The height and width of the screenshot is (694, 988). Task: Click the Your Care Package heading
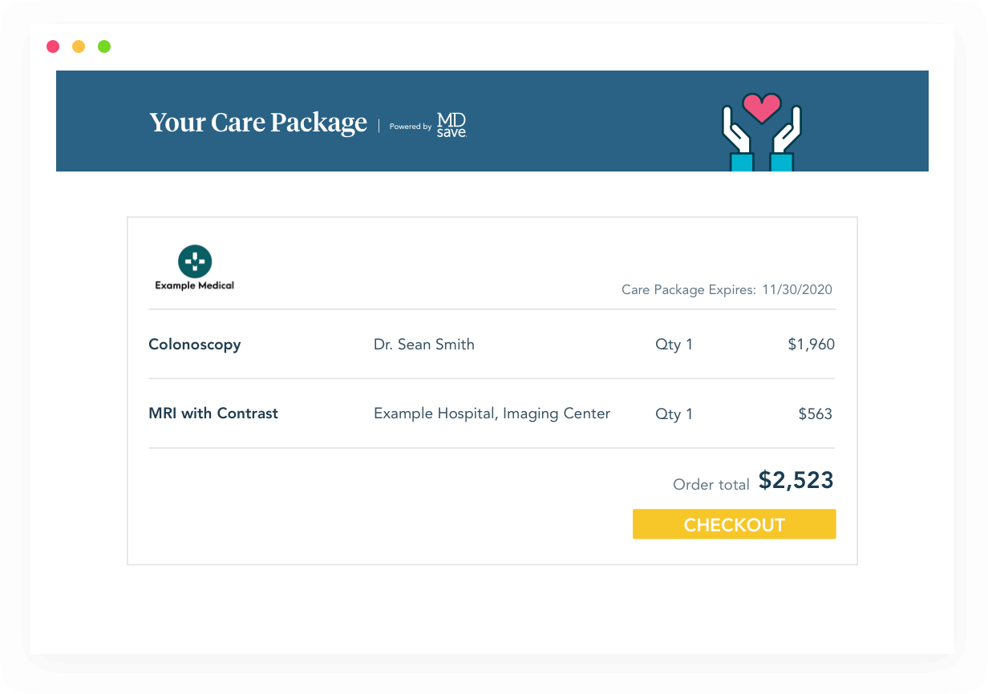coord(258,122)
